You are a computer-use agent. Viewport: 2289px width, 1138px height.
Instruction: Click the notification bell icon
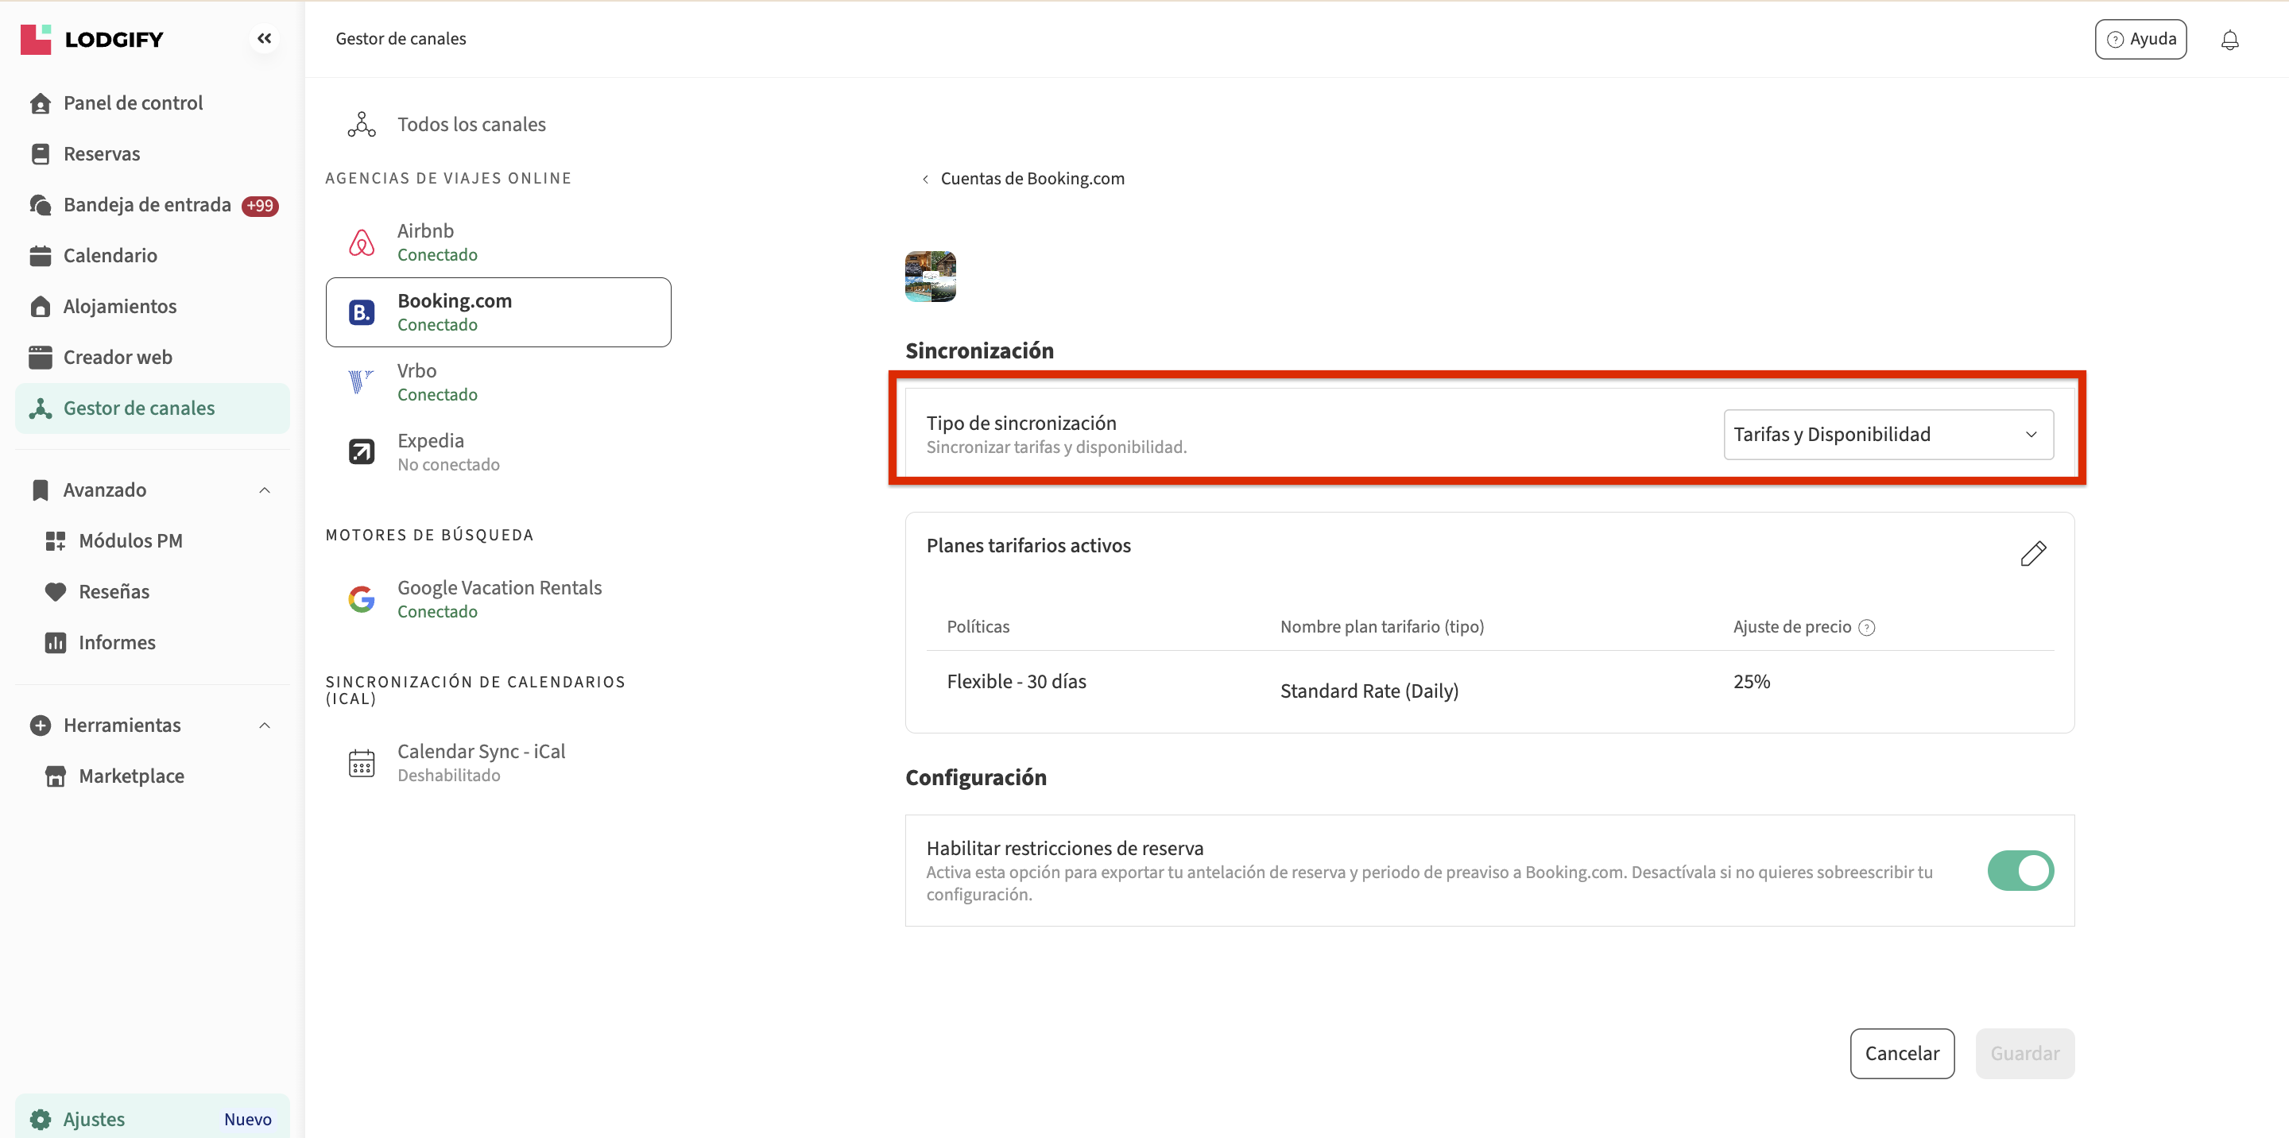pyautogui.click(x=2229, y=40)
